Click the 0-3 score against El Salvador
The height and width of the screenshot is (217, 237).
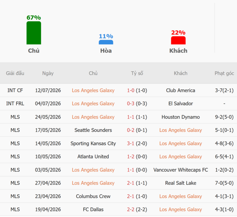tap(131, 104)
